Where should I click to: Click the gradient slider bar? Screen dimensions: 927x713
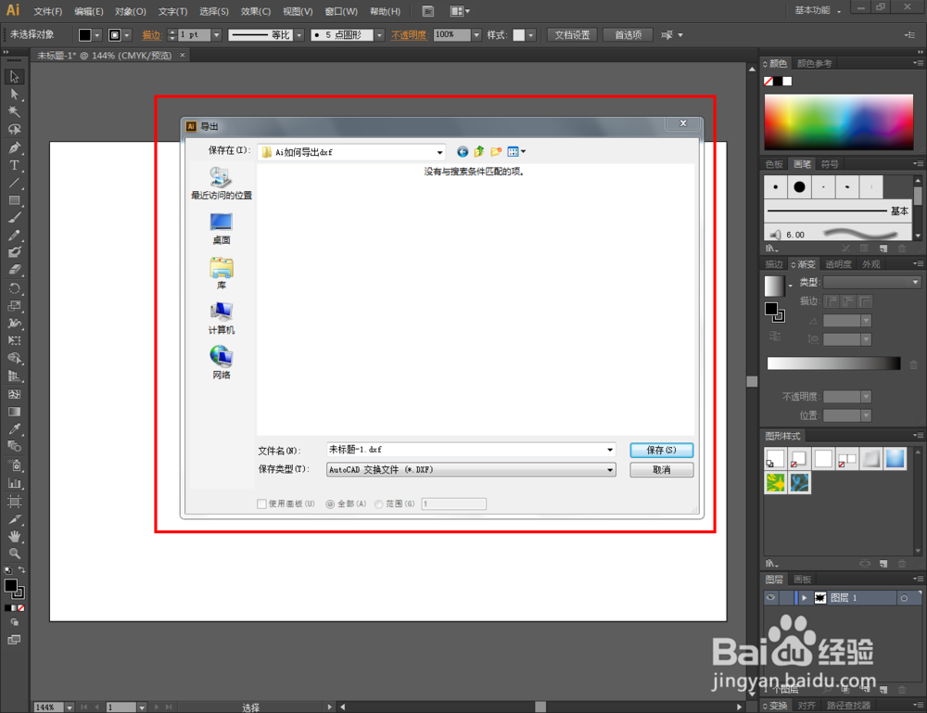tap(833, 363)
